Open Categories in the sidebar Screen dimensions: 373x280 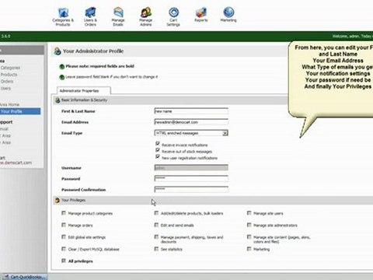tap(10, 68)
